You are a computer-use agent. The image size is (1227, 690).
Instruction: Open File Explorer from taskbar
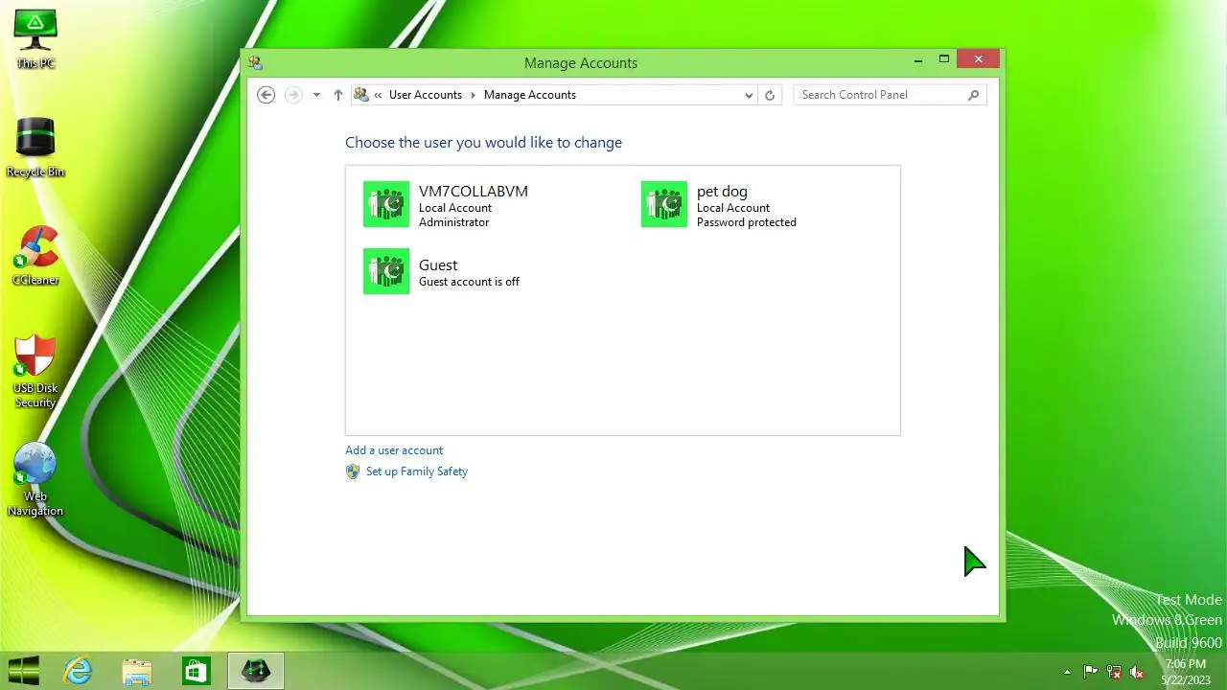coord(137,671)
